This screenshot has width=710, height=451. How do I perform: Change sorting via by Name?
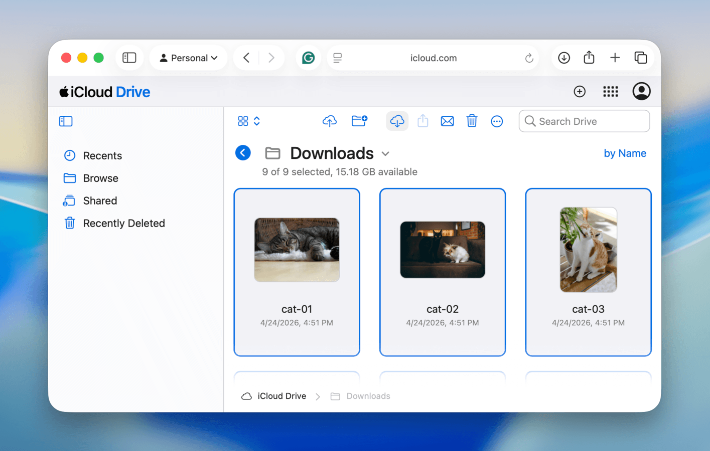(625, 153)
